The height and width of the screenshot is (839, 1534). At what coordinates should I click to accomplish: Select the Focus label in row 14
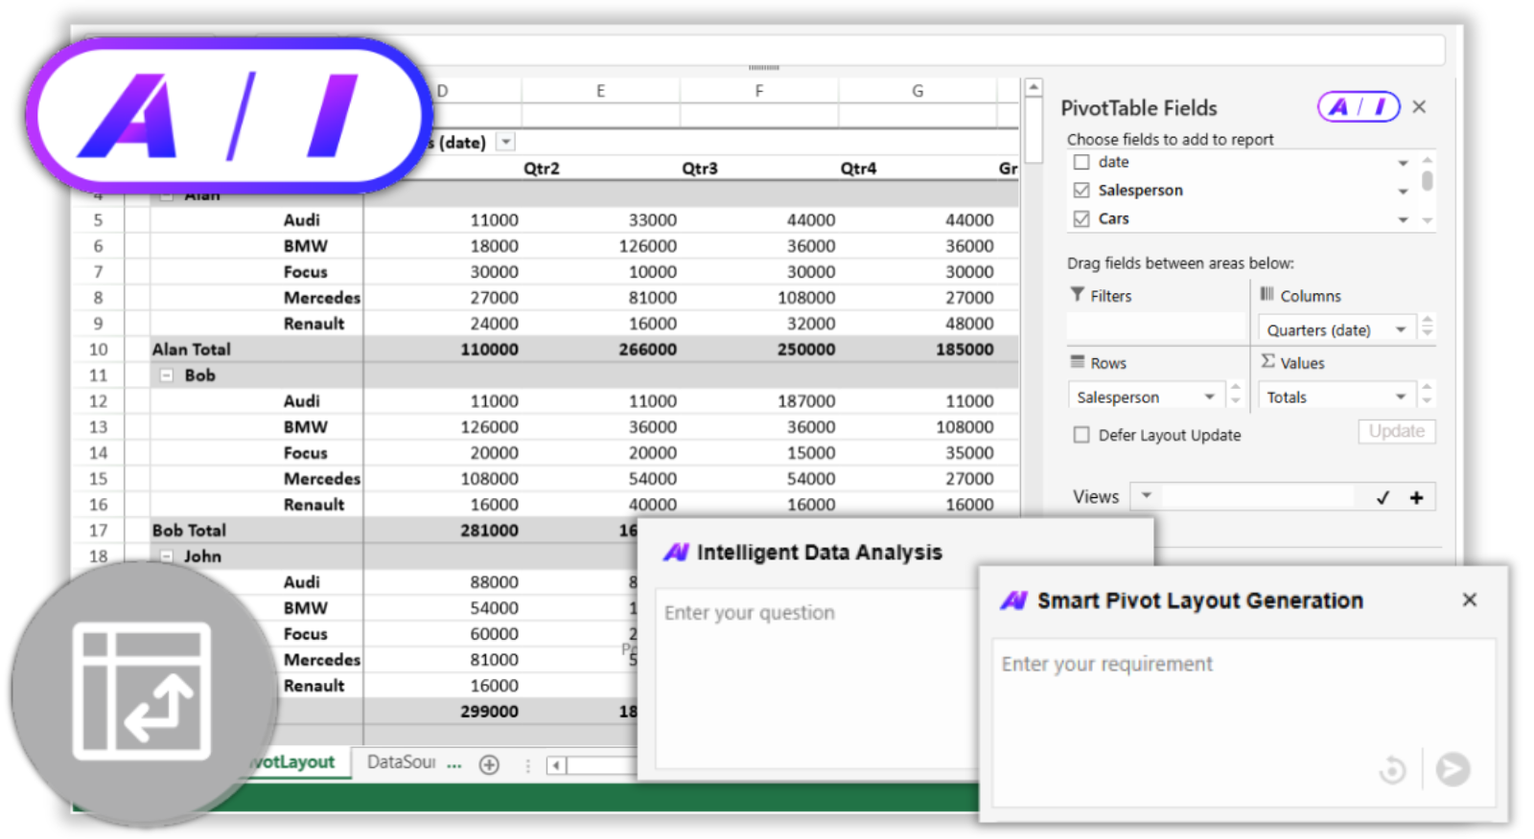(x=305, y=453)
